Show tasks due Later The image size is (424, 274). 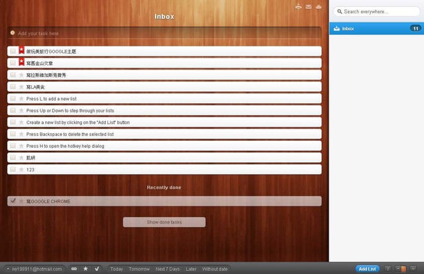pyautogui.click(x=191, y=269)
